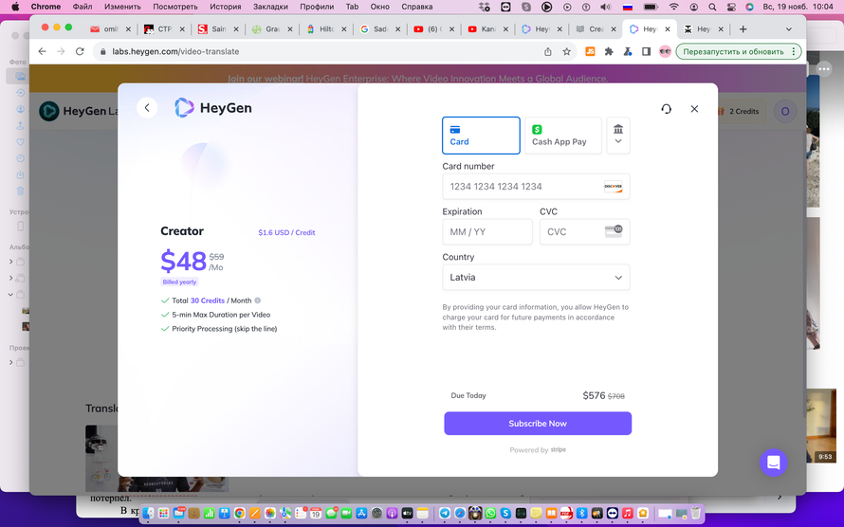
Task: Open the tab search chevron dropdown
Action: point(789,29)
